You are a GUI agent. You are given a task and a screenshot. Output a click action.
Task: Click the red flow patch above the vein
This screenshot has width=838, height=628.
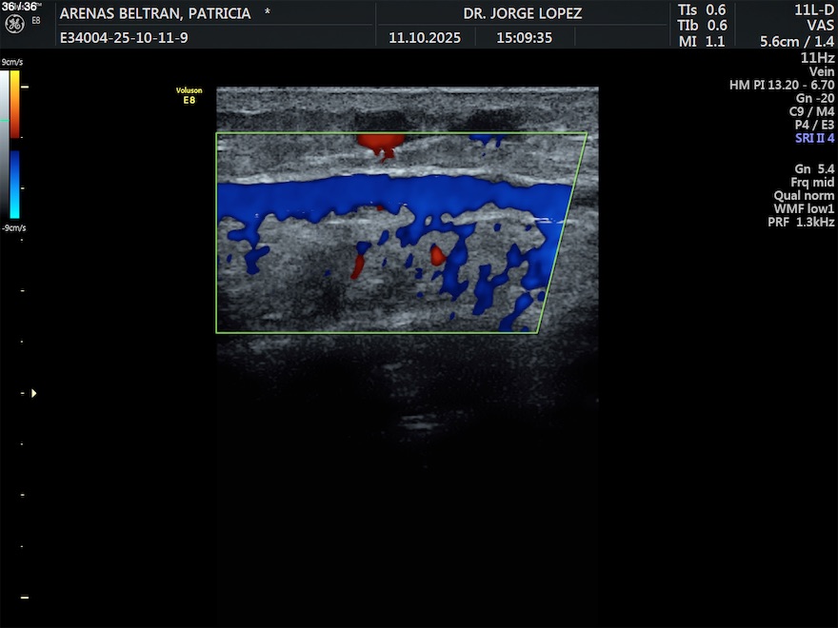pyautogui.click(x=381, y=145)
